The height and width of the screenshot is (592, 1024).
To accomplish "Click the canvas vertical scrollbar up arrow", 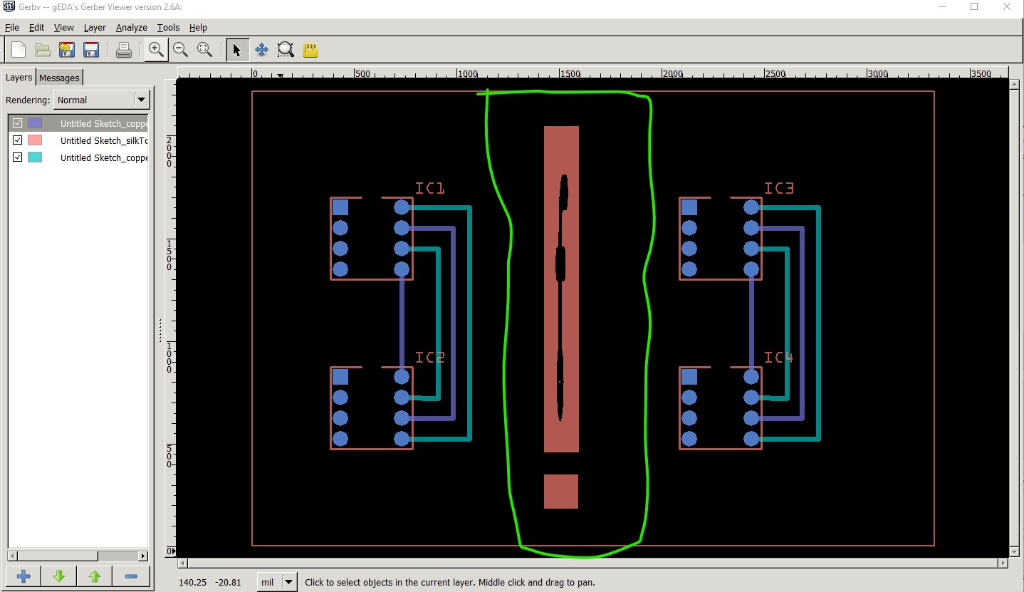I will coord(1015,84).
